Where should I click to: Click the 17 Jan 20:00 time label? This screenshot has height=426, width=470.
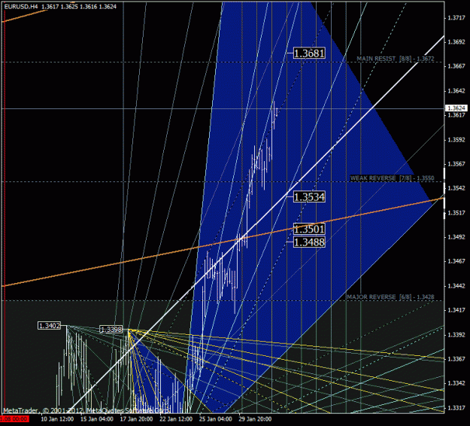136,419
